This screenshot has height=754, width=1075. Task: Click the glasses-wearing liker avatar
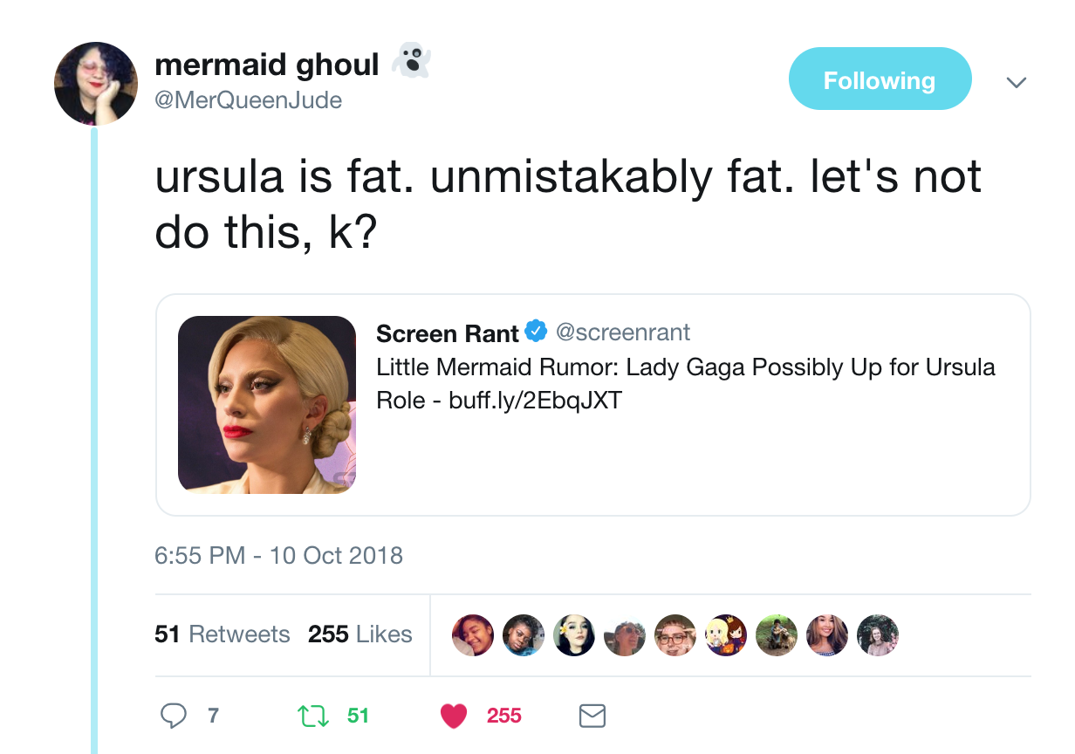[x=674, y=634]
